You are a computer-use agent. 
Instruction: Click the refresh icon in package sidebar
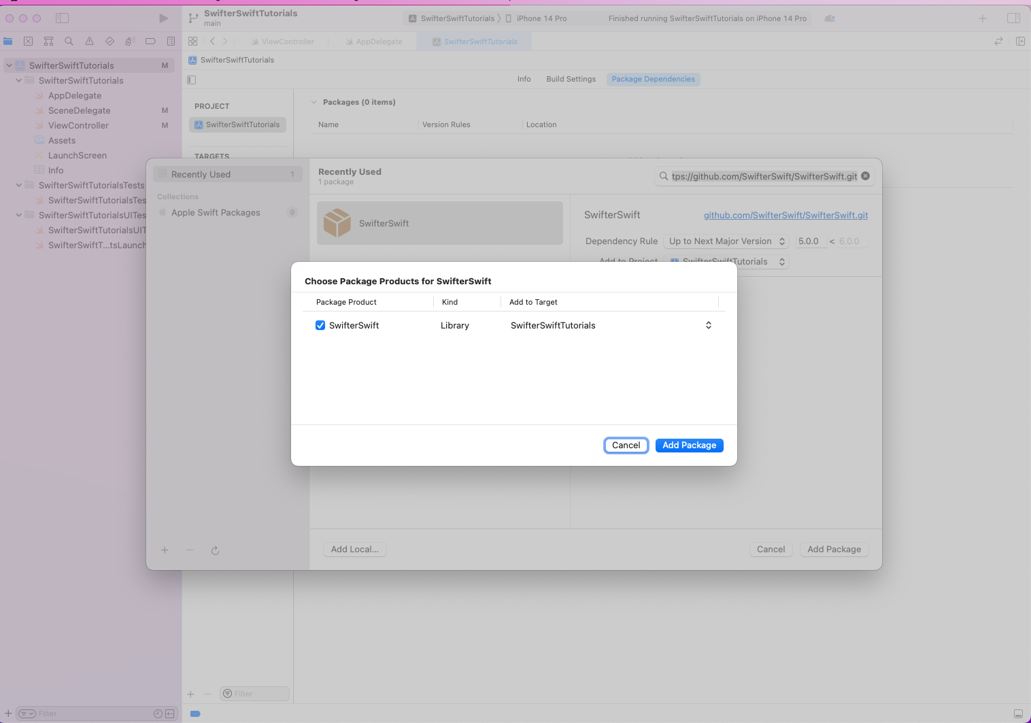pos(215,550)
